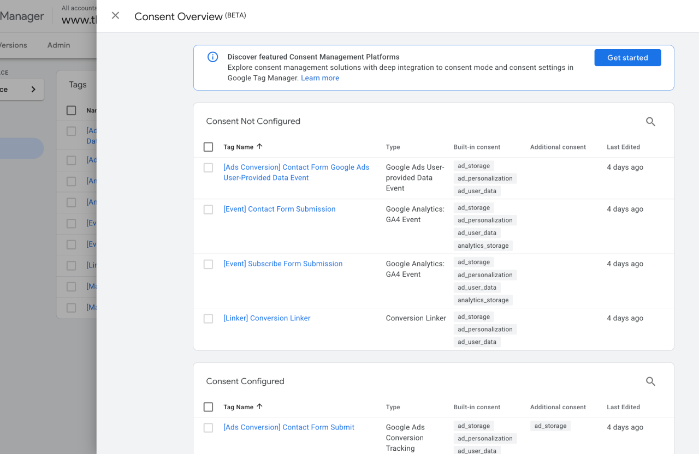
Task: Open the [Ads Conversion] Contact Form Submit tag
Action: click(x=289, y=427)
